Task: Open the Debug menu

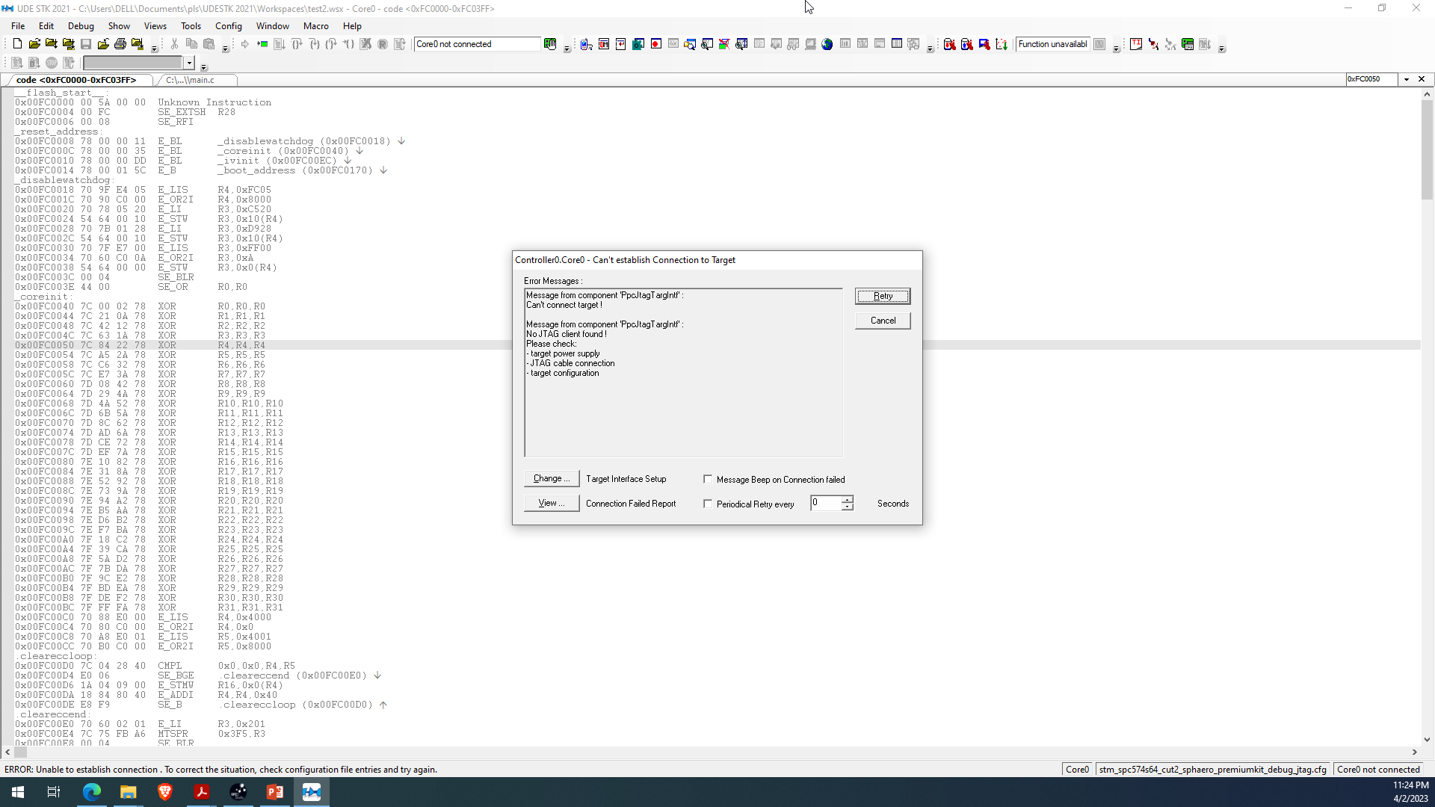Action: click(x=80, y=25)
